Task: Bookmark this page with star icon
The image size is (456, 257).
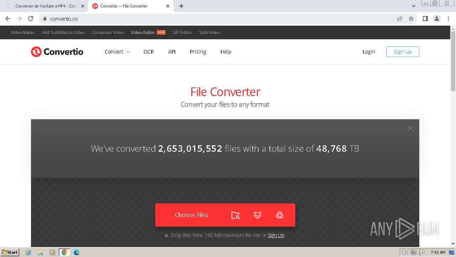Action: click(x=411, y=19)
